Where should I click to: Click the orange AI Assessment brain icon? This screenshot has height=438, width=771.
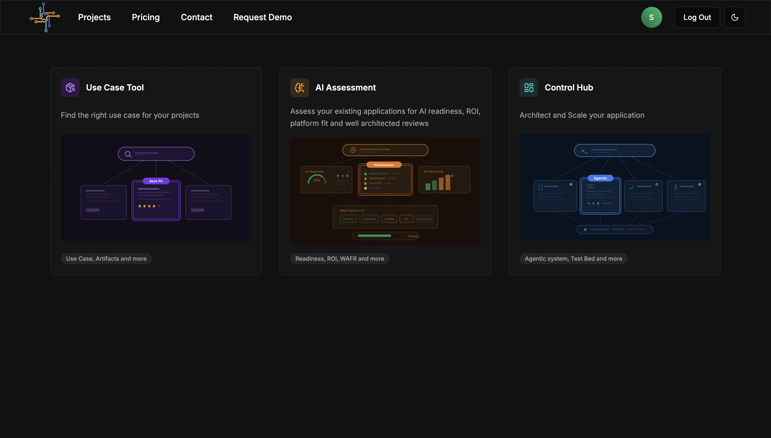[x=299, y=88]
